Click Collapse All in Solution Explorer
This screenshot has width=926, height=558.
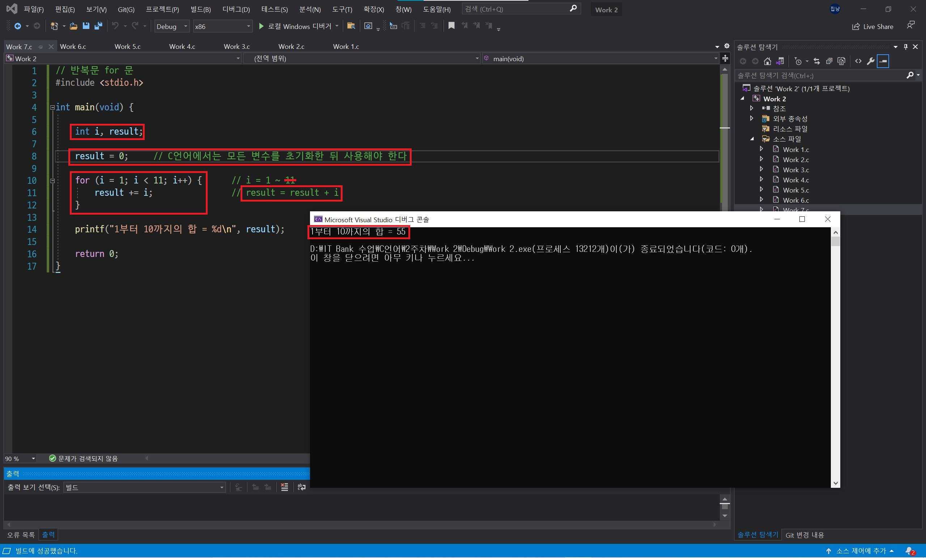pos(829,61)
